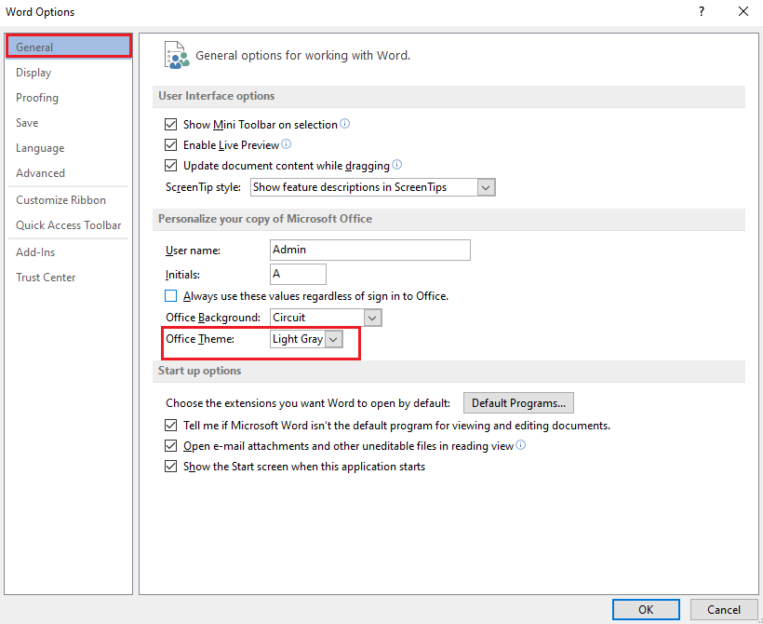Click the ScreenTip style label
This screenshot has height=624, width=763.
pos(204,187)
